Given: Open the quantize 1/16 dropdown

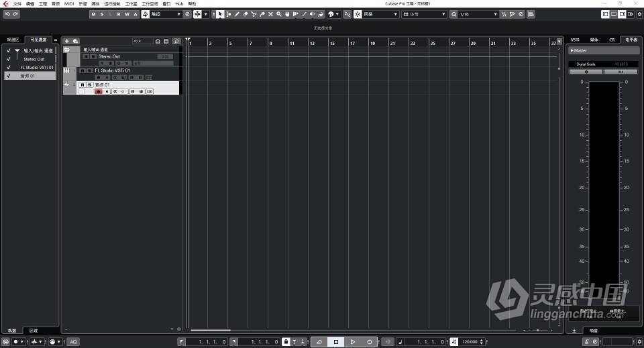Looking at the screenshot, I should point(478,14).
